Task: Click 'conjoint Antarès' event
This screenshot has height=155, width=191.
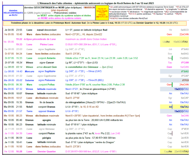Action: [47, 58]
